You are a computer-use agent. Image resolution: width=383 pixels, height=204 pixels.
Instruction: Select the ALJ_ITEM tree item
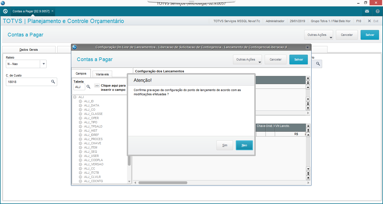tap(91, 147)
